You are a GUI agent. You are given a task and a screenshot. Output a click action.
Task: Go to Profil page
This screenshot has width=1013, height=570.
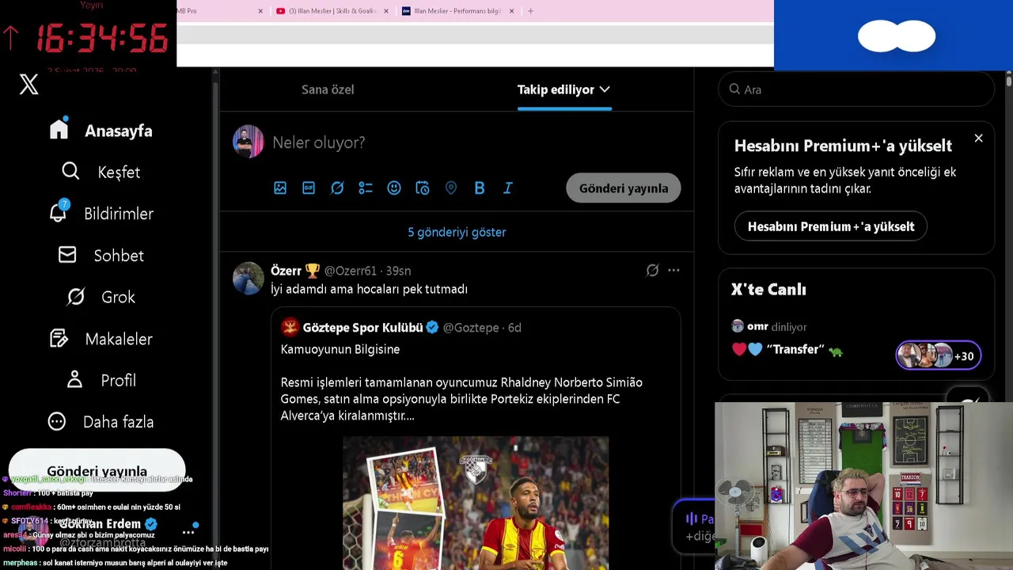(x=101, y=380)
